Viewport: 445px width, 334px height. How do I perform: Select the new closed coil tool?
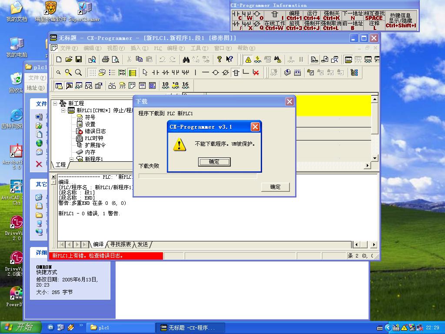point(226,73)
